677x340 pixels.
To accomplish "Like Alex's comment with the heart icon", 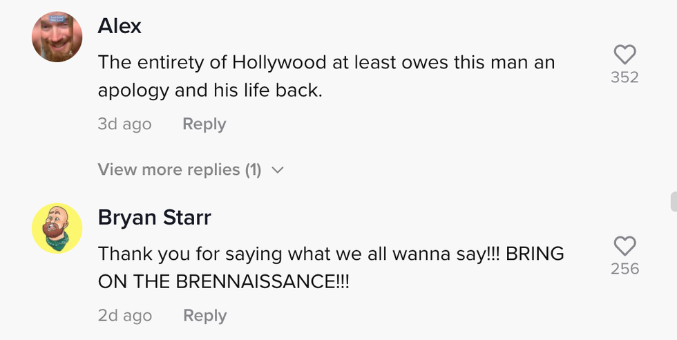I will [x=624, y=55].
